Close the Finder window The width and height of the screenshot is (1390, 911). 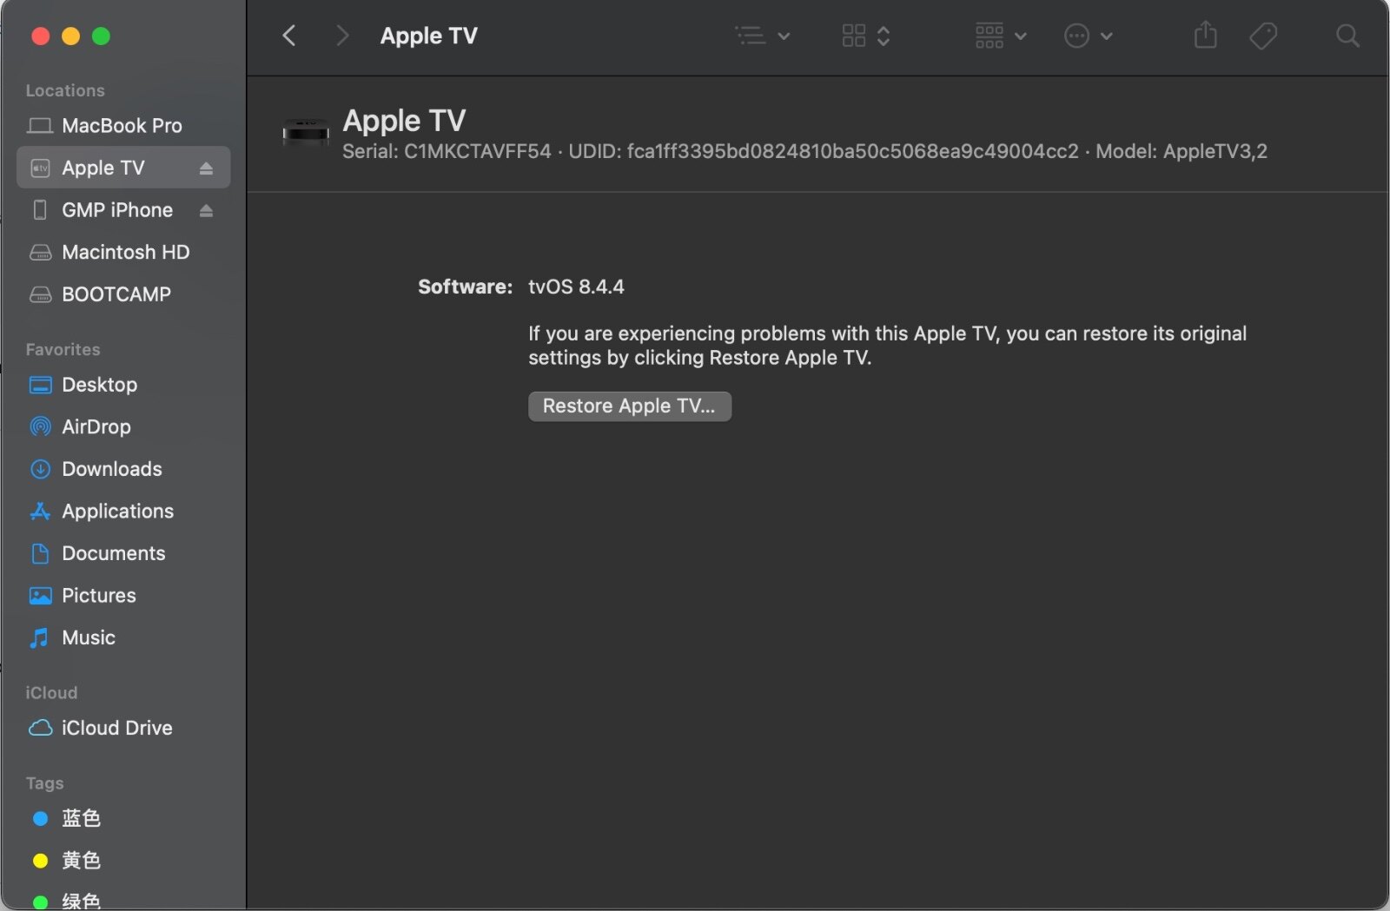tap(40, 36)
